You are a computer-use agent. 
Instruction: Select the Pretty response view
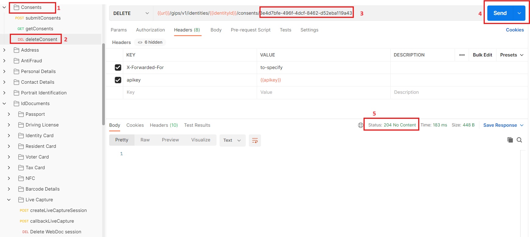(122, 140)
